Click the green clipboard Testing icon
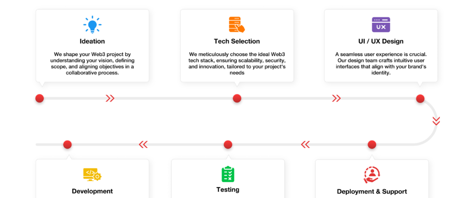This screenshot has width=467, height=198. [228, 174]
